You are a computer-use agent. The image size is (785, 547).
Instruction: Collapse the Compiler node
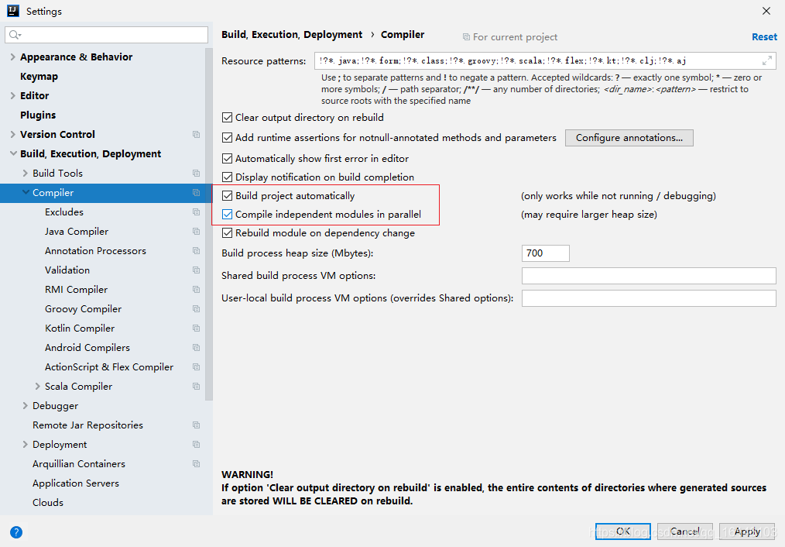[26, 192]
